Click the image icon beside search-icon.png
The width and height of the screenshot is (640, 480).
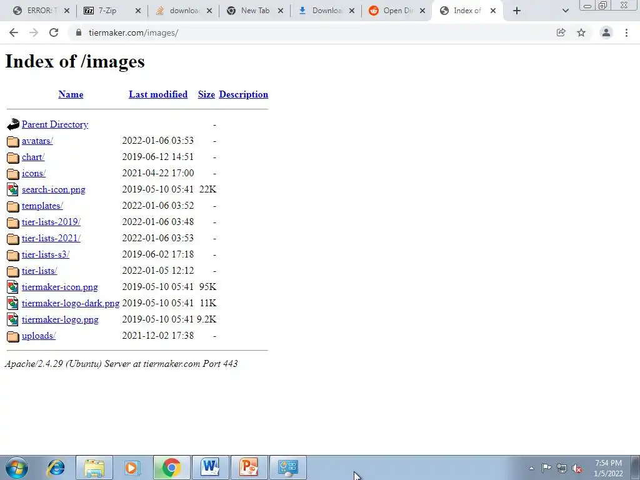click(12, 189)
